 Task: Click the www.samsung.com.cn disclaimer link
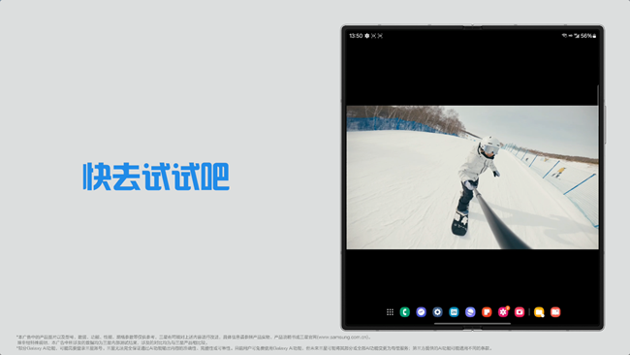pyautogui.click(x=342, y=338)
